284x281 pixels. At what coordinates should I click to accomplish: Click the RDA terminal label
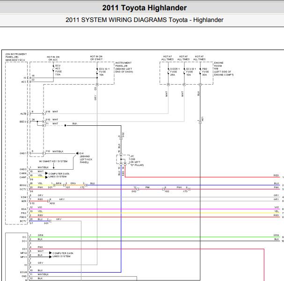point(24,209)
